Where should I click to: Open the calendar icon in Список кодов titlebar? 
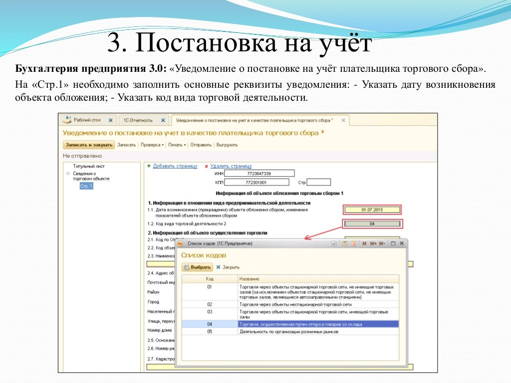[353, 243]
